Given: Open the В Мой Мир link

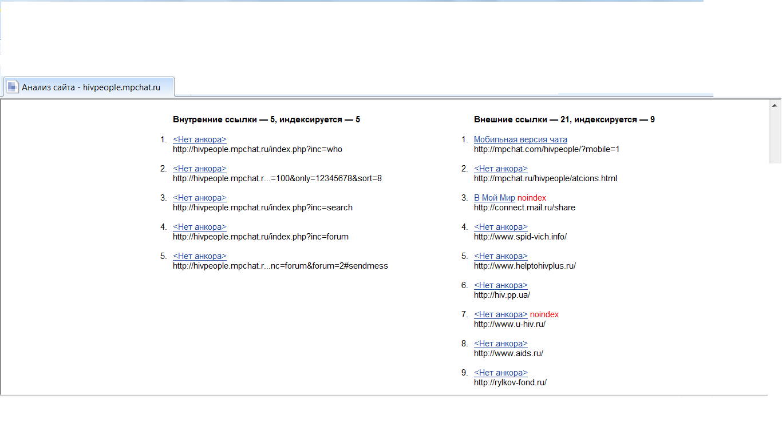Looking at the screenshot, I should 495,198.
